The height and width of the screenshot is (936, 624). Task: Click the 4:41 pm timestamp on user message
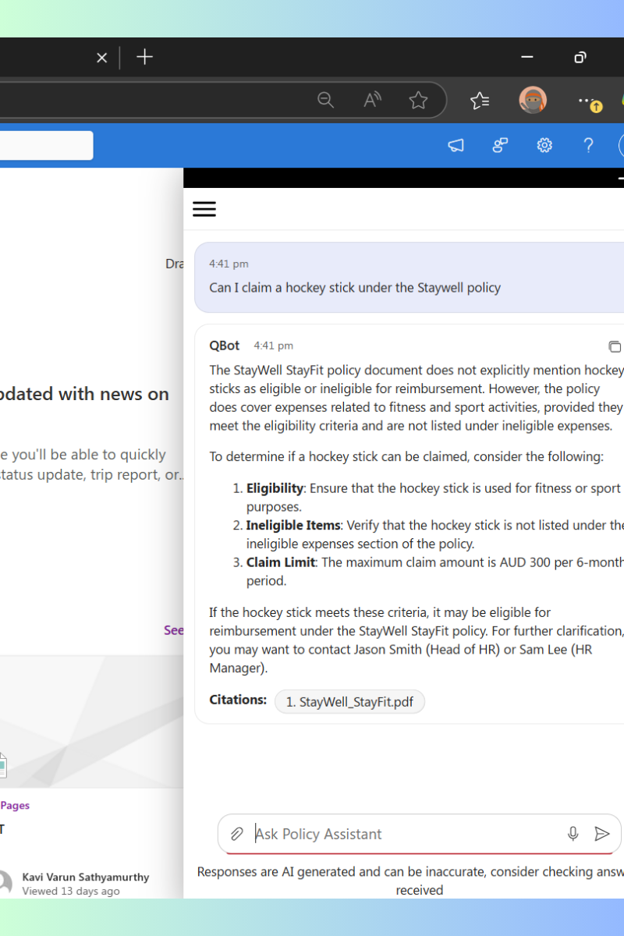click(229, 264)
